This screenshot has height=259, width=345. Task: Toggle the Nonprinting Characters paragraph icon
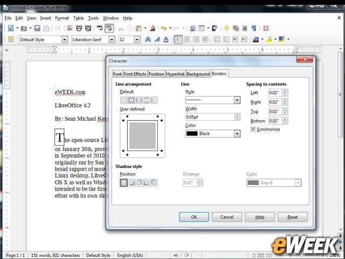pos(254,28)
